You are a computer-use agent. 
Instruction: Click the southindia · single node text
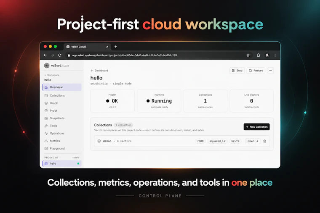click(x=111, y=84)
